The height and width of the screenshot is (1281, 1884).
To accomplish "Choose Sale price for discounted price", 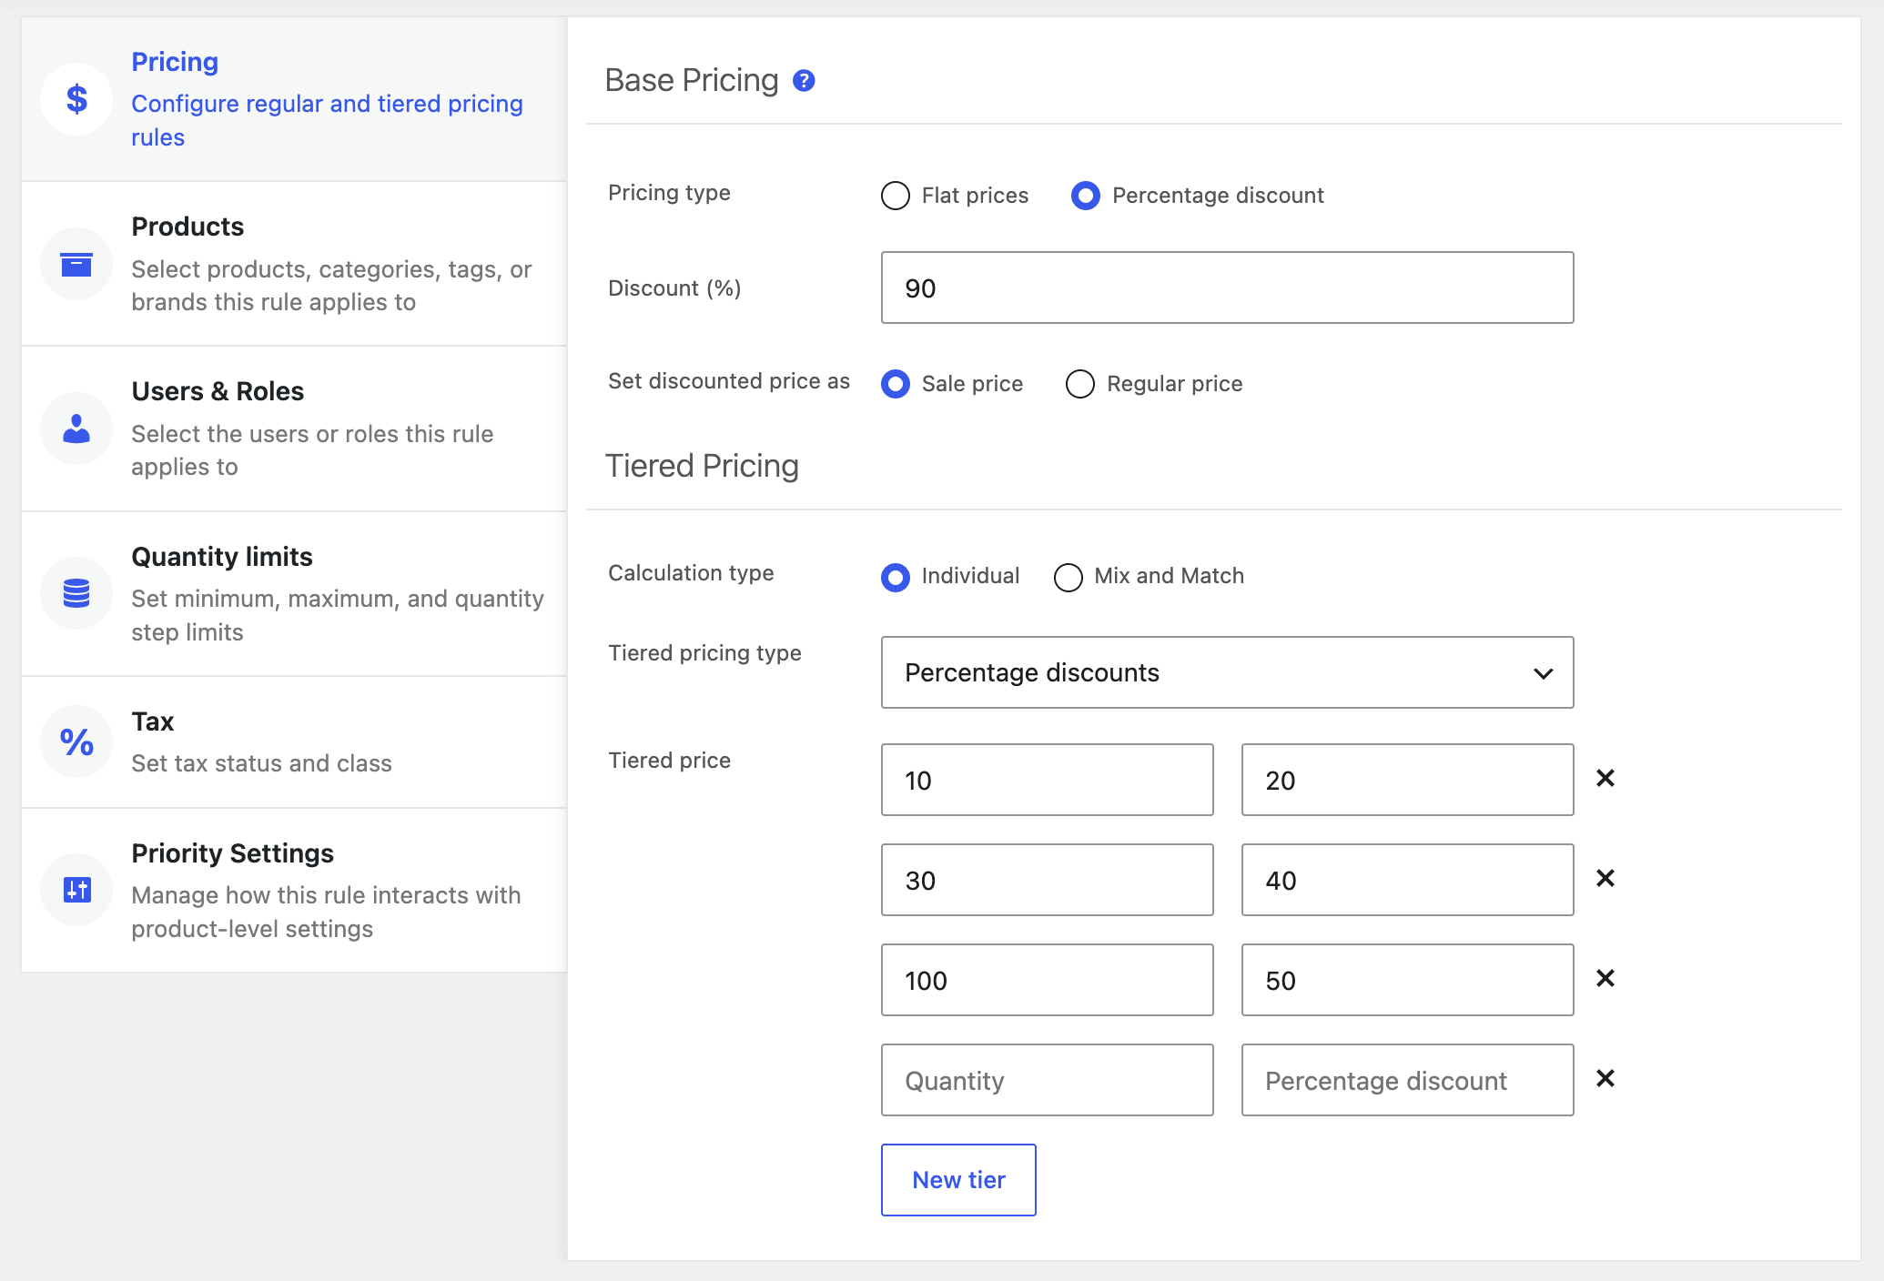I will click(x=896, y=384).
